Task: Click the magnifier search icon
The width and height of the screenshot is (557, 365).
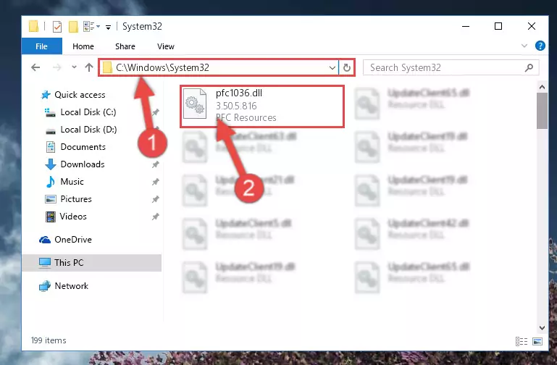Action: pyautogui.click(x=529, y=67)
